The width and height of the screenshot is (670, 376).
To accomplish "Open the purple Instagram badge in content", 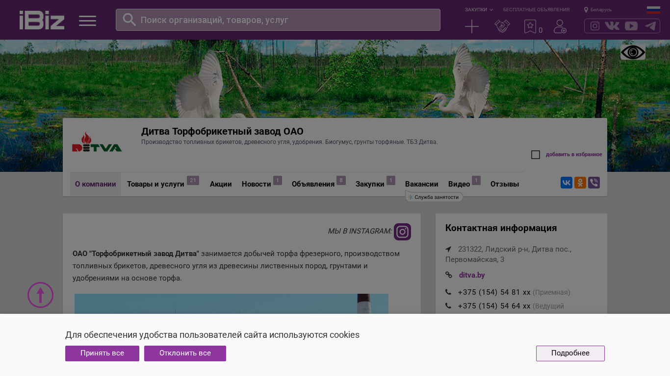I will 402,232.
